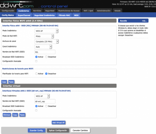Screen dimensions: 156x134
Task: Open the Filtrado MAC tab
Action: click(x=64, y=15)
